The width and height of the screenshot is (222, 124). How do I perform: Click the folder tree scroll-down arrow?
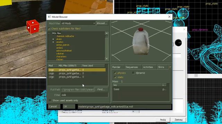pyautogui.click(x=106, y=59)
